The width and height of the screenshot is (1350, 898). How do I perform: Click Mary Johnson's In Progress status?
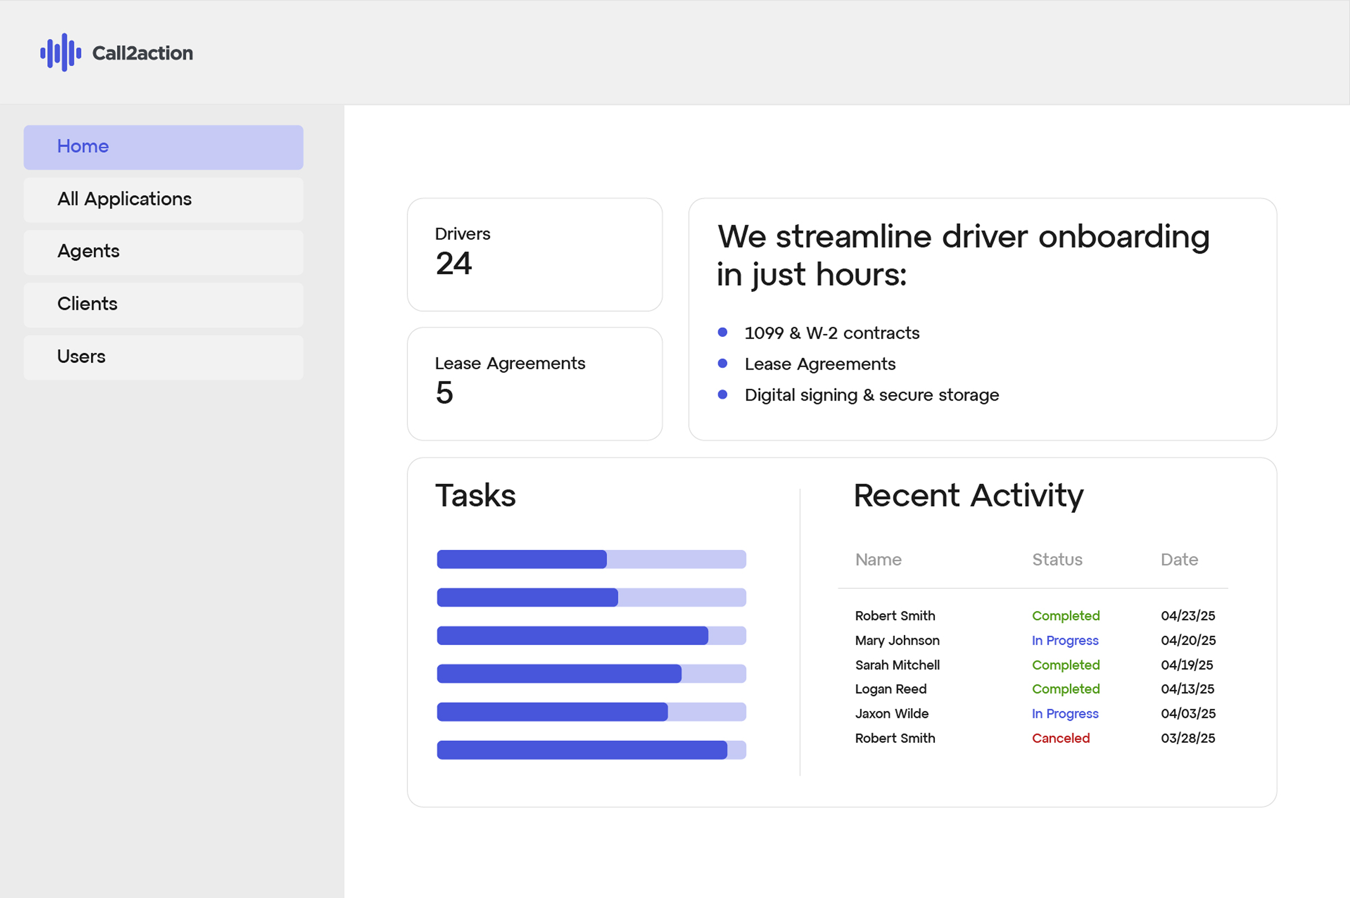(1065, 640)
